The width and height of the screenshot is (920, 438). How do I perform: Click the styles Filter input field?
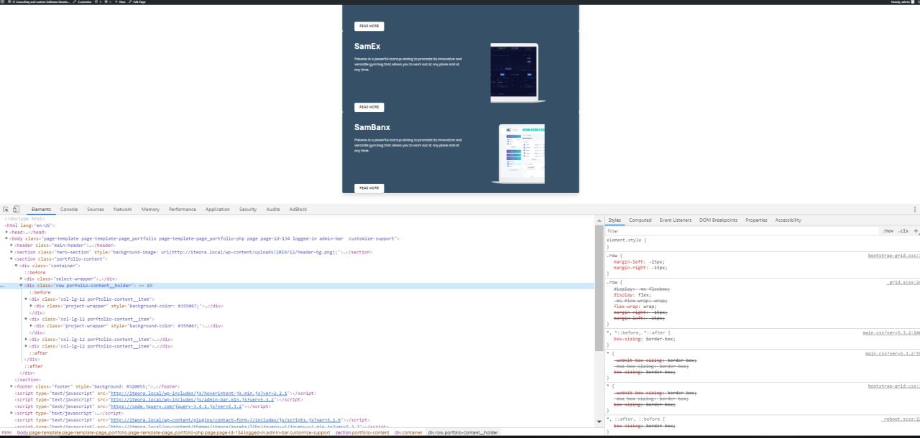click(742, 231)
